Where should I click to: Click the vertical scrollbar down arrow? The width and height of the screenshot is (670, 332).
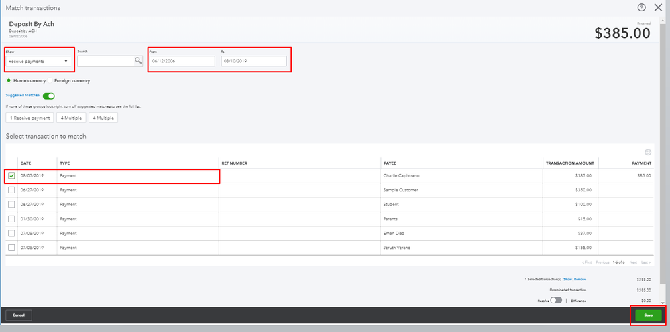click(x=663, y=303)
